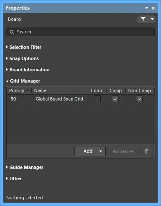The width and height of the screenshot is (161, 206).
Task: Open the Add button dropdown arrow
Action: click(101, 151)
